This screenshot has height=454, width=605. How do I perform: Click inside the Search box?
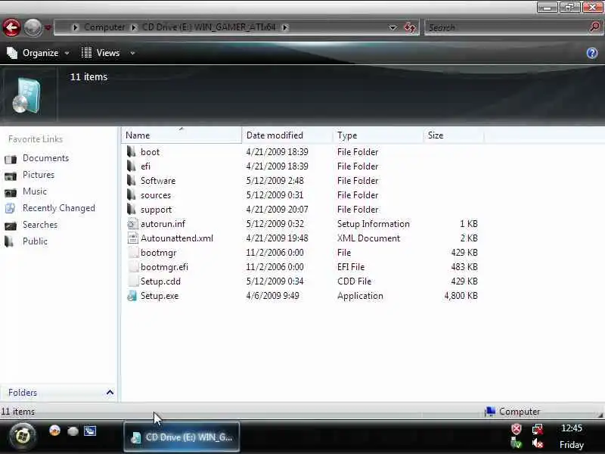(x=507, y=27)
